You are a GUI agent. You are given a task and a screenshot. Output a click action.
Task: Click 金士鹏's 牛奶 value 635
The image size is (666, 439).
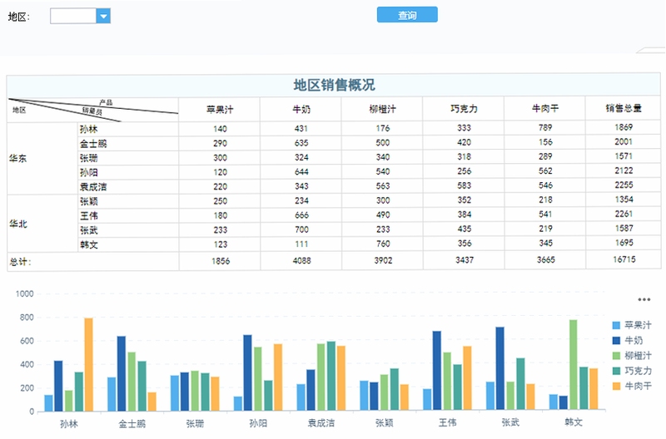pos(301,143)
